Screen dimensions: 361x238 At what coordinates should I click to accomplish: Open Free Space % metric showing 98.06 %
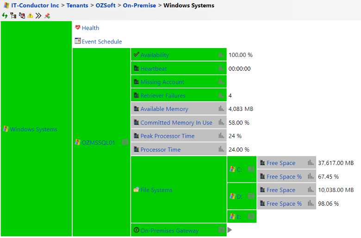[x=284, y=203]
